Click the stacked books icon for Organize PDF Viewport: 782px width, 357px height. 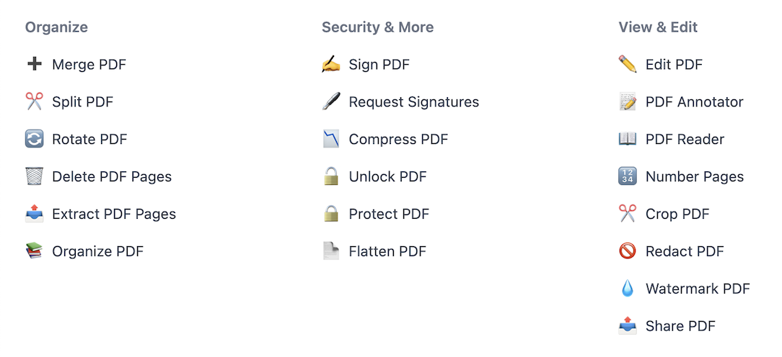34,251
